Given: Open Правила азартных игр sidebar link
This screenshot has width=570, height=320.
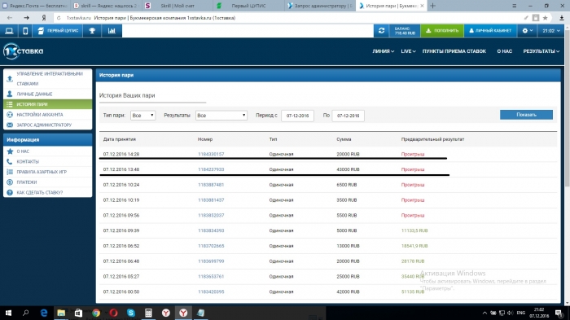Looking at the screenshot, I should [x=42, y=172].
